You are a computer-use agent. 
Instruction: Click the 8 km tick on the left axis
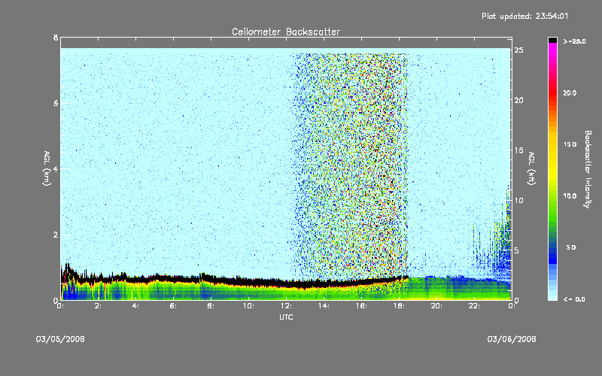tap(56, 38)
